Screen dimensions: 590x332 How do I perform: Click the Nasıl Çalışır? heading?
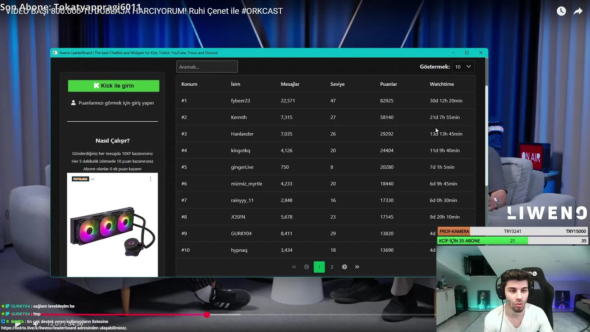112,141
